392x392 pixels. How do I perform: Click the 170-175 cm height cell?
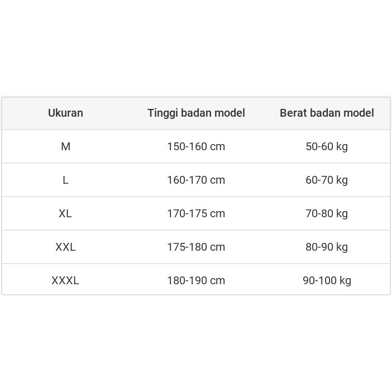pyautogui.click(x=196, y=213)
